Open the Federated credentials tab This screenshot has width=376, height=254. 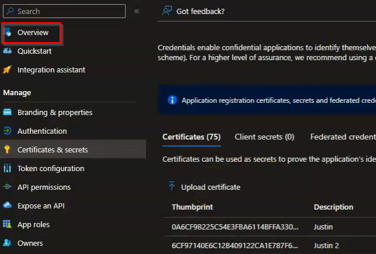343,137
